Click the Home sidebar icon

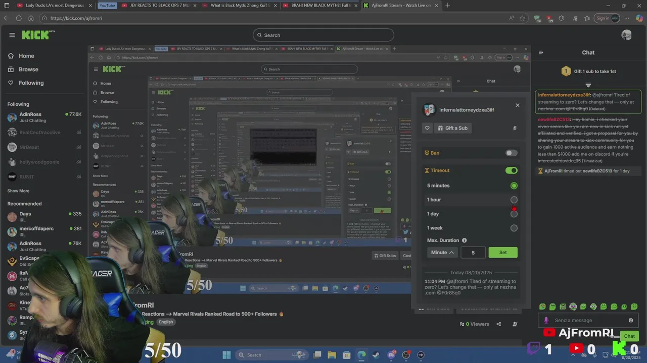pos(11,56)
